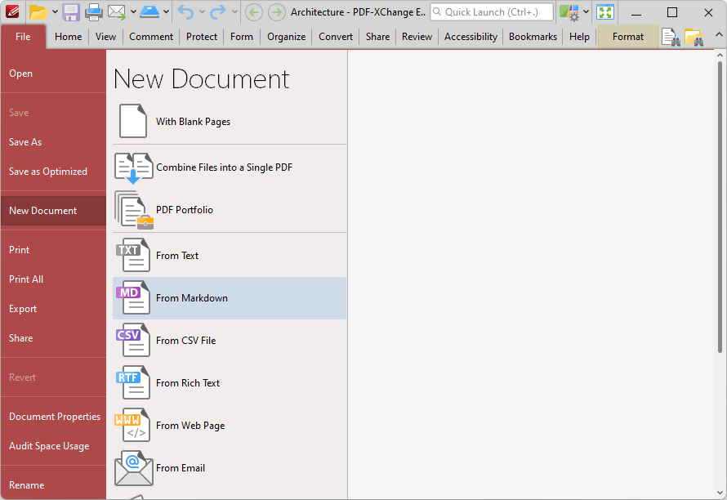Go to the Organize tab
Screen dimensions: 727x500
(286, 37)
